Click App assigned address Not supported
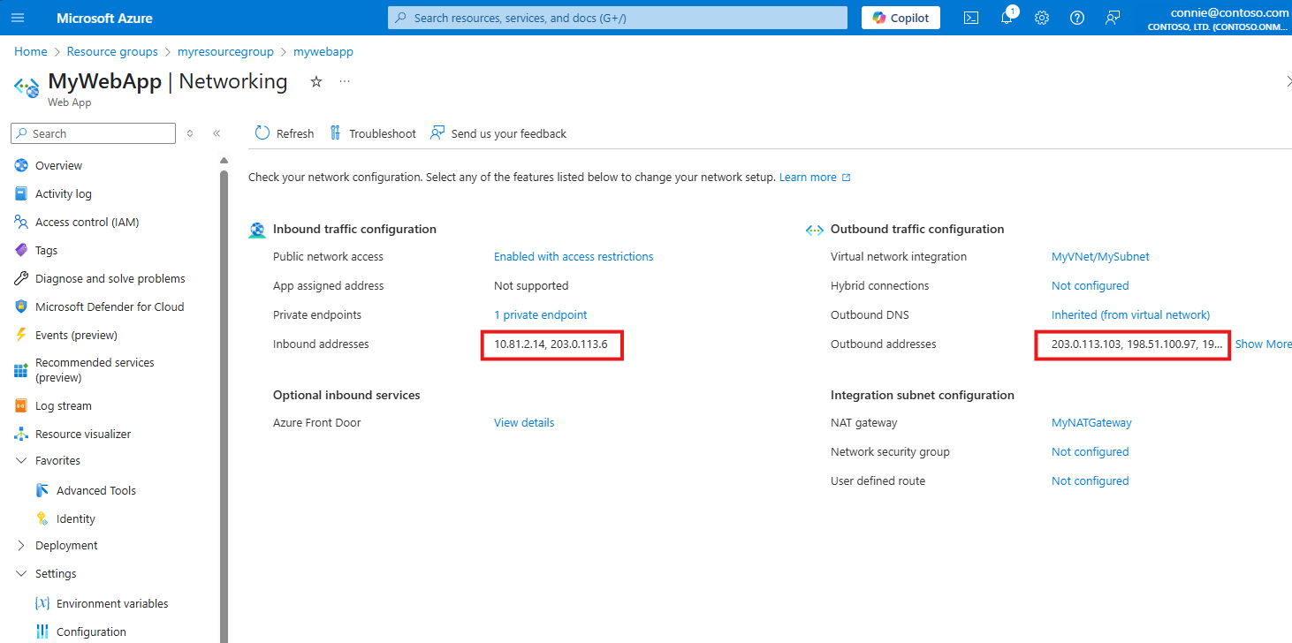 coord(531,285)
